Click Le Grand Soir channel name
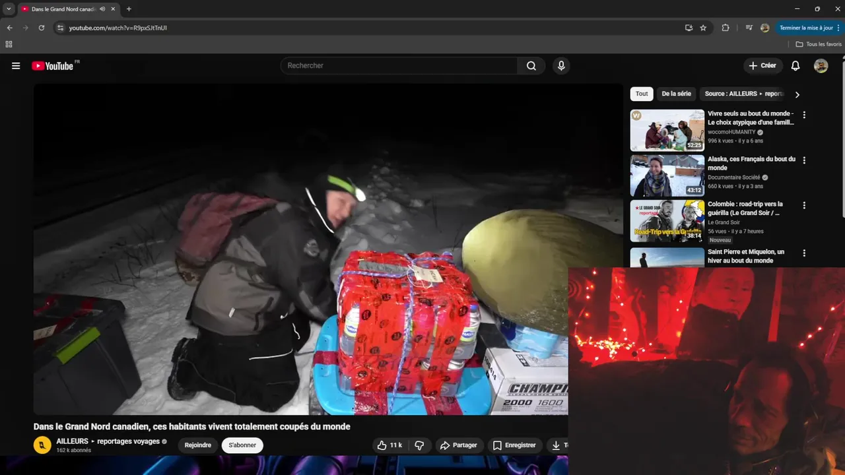Image resolution: width=845 pixels, height=475 pixels. tap(724, 222)
